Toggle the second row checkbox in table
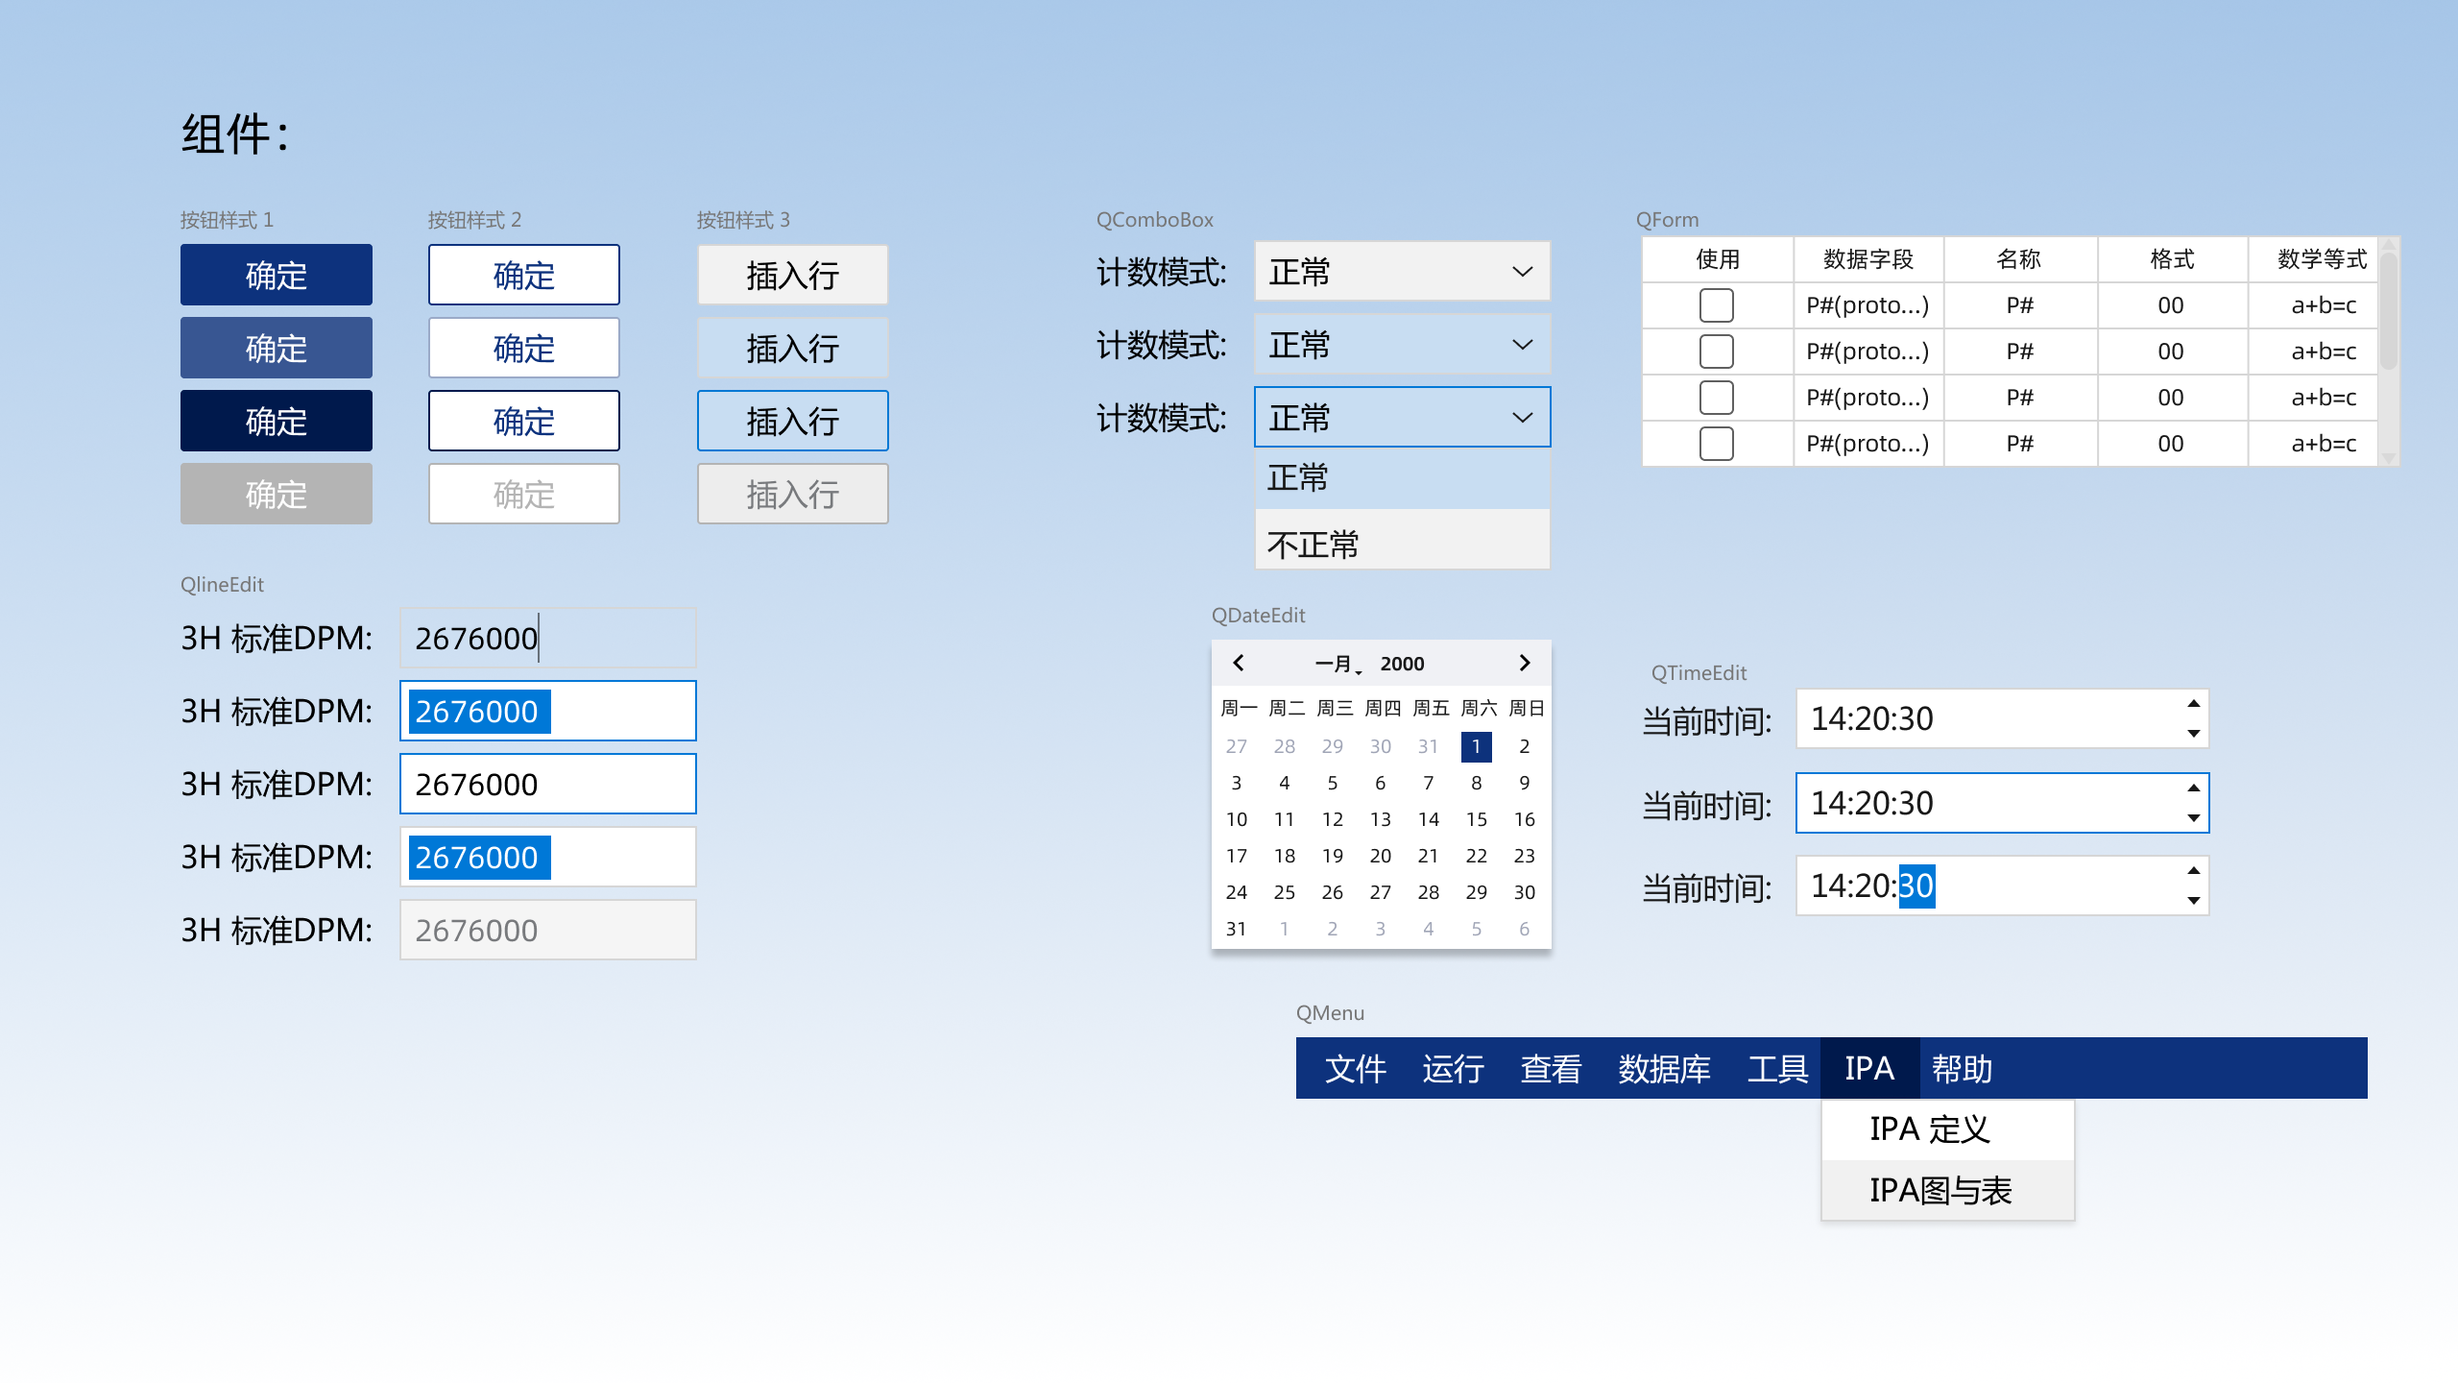This screenshot has height=1383, width=2458. pos(1716,352)
